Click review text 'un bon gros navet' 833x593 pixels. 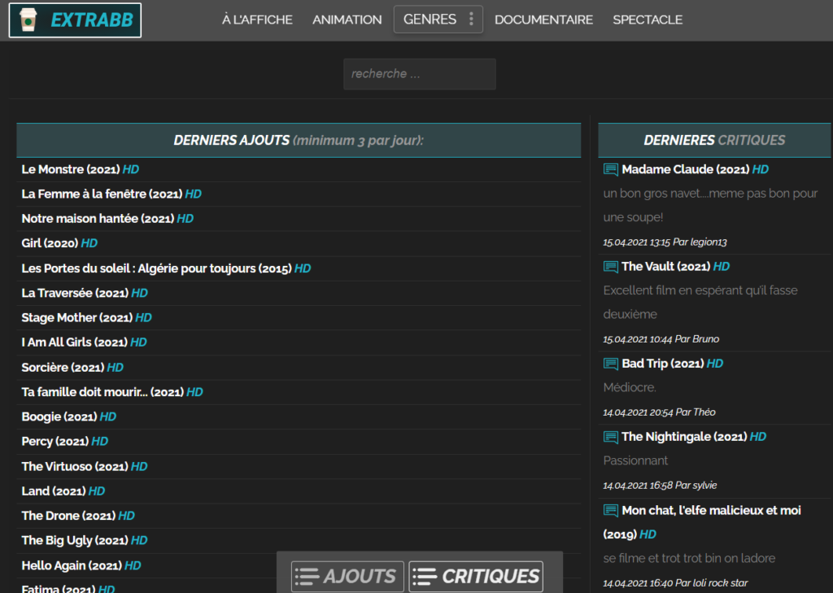[x=710, y=205]
